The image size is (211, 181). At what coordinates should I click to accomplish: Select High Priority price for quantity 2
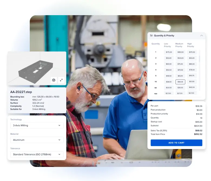pyautogui.click(x=192, y=58)
